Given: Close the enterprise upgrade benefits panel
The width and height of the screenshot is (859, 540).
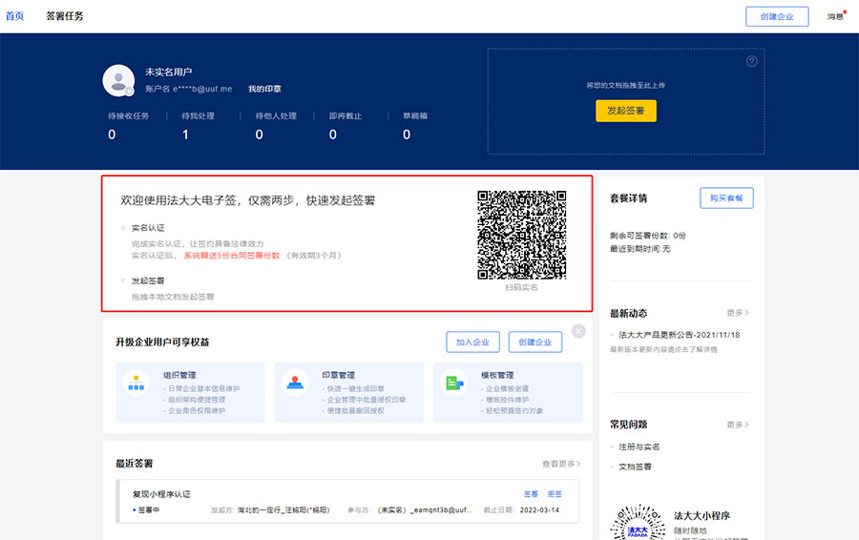Looking at the screenshot, I should [x=578, y=331].
